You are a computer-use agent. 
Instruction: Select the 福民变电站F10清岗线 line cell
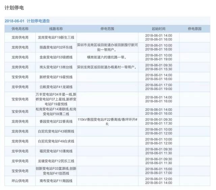[56, 151]
